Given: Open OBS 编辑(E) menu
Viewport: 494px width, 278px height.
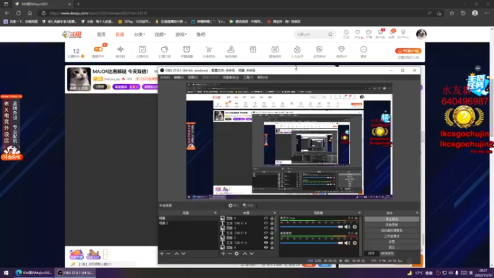Looking at the screenshot, I should click(178, 78).
